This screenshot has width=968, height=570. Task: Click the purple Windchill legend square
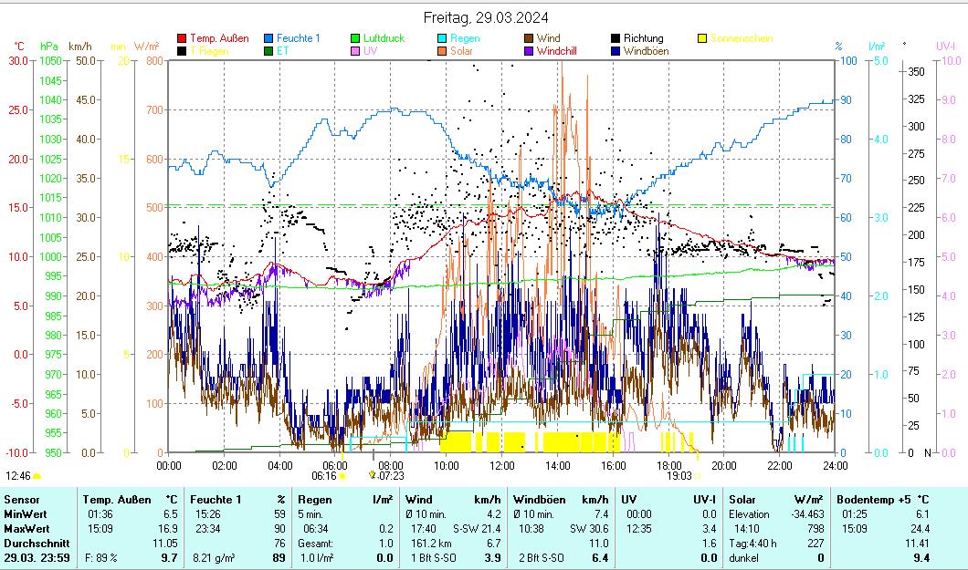click(529, 51)
